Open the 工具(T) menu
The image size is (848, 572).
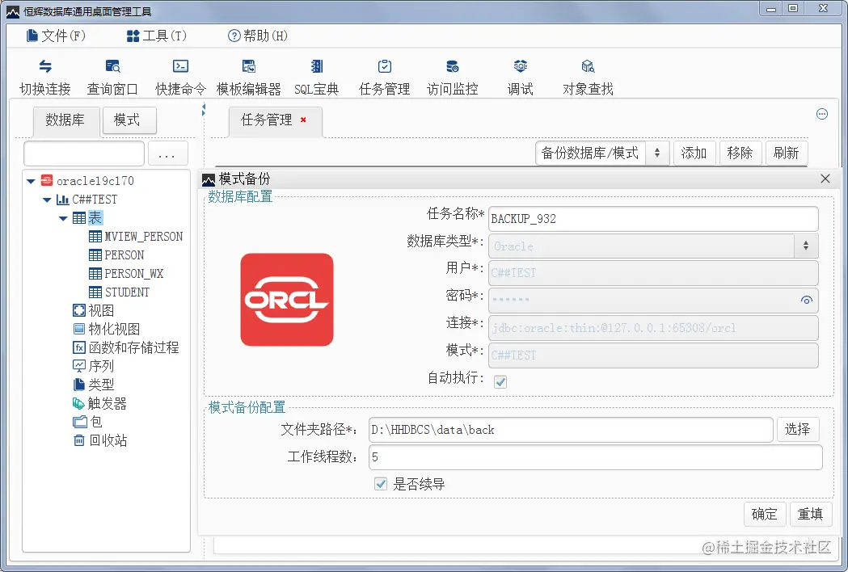coord(156,36)
